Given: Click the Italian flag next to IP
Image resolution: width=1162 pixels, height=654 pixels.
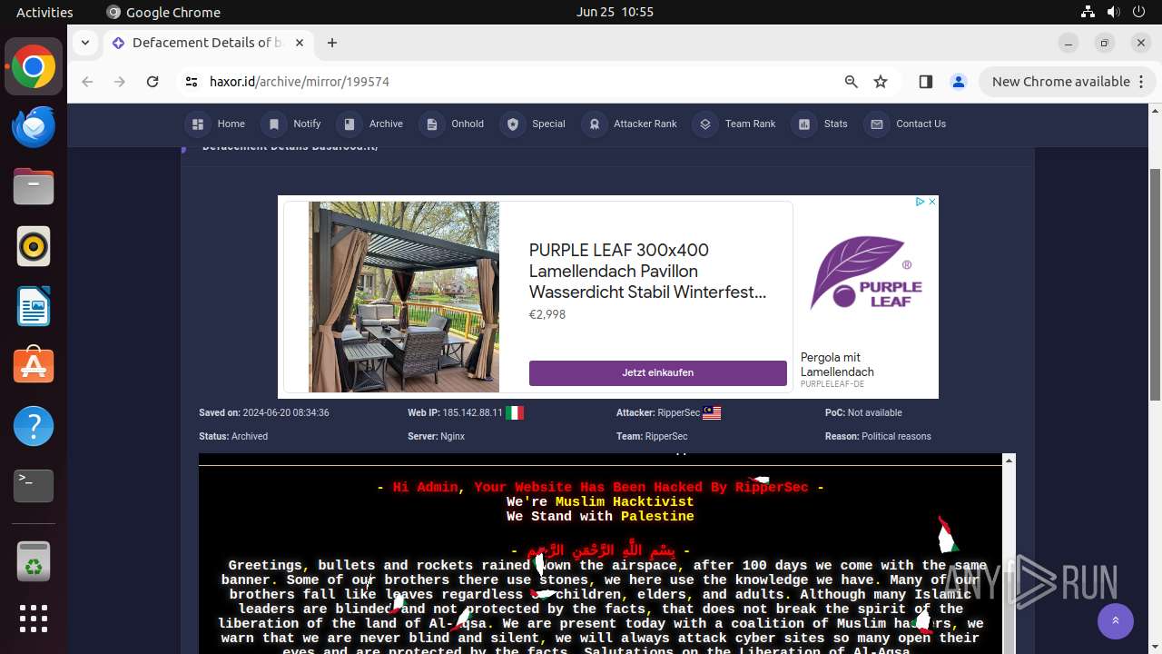Looking at the screenshot, I should (515, 412).
